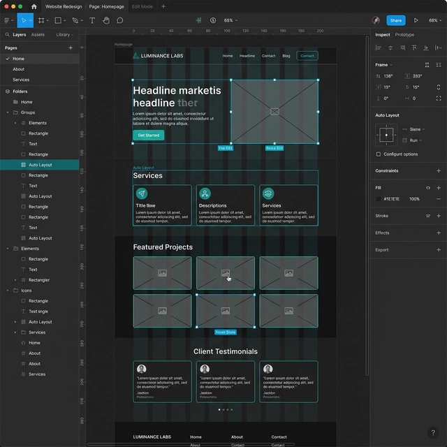This screenshot has height=447, width=447.
Task: Click the blue Share button
Action: click(396, 20)
